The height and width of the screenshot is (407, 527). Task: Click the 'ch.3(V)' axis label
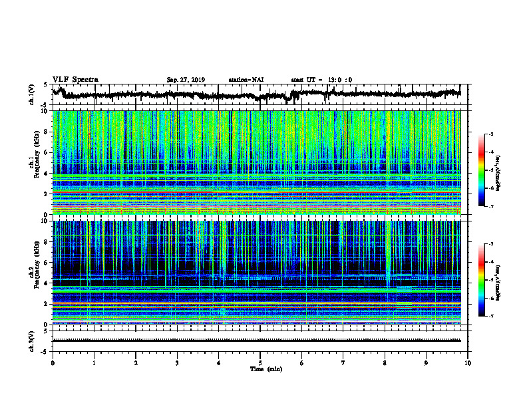pyautogui.click(x=32, y=341)
